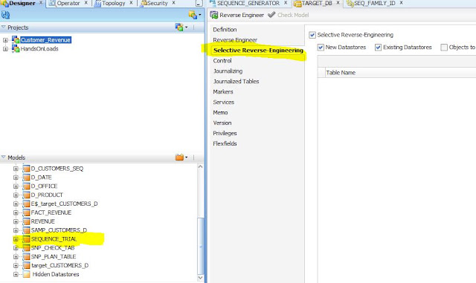Viewport: 476px width, 283px height.
Task: Select the D_PRODUCT tree label
Action: click(x=47, y=195)
